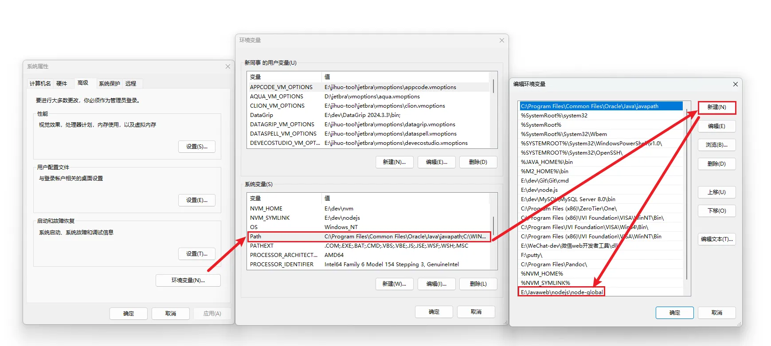Click the user variables 值 column header
Image resolution: width=771 pixels, height=346 pixels.
coord(405,77)
